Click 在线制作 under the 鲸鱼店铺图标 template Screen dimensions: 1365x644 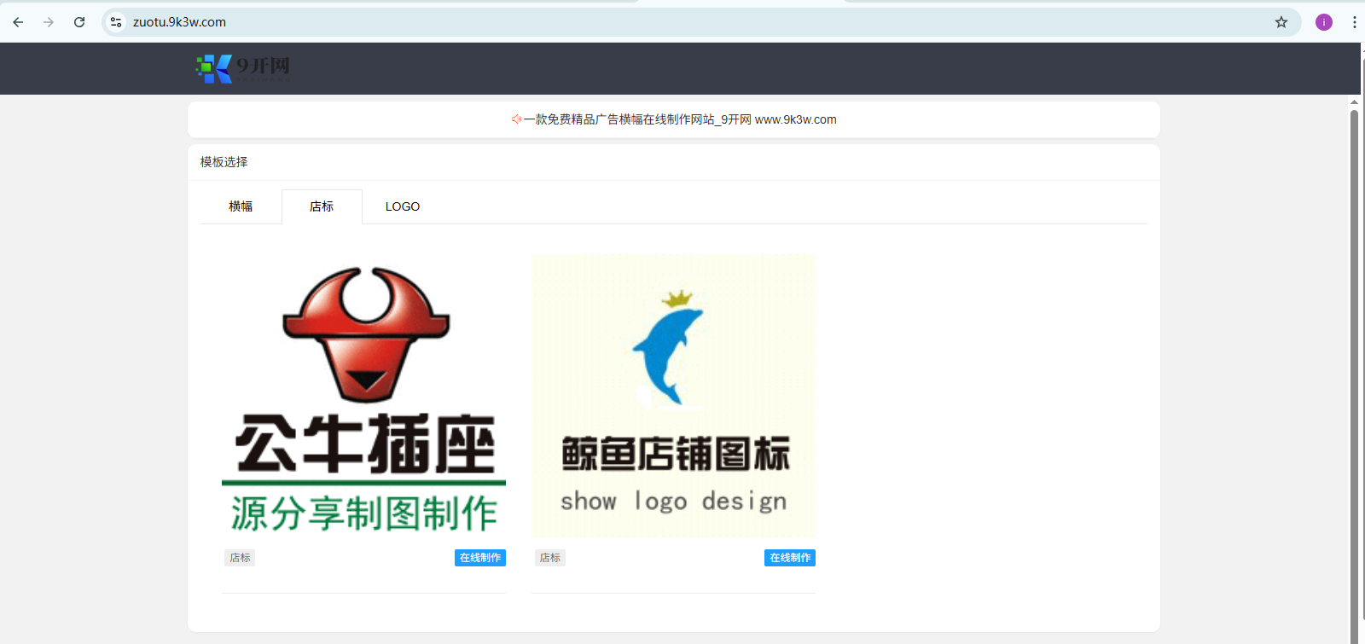tap(790, 558)
